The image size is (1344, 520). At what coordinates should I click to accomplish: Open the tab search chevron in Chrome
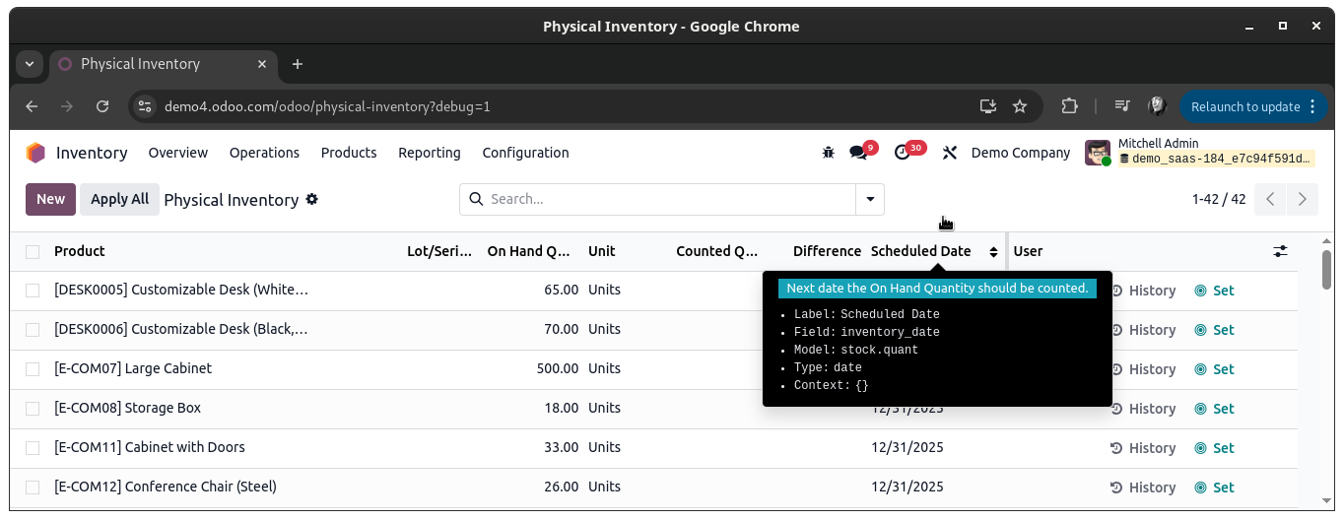30,64
